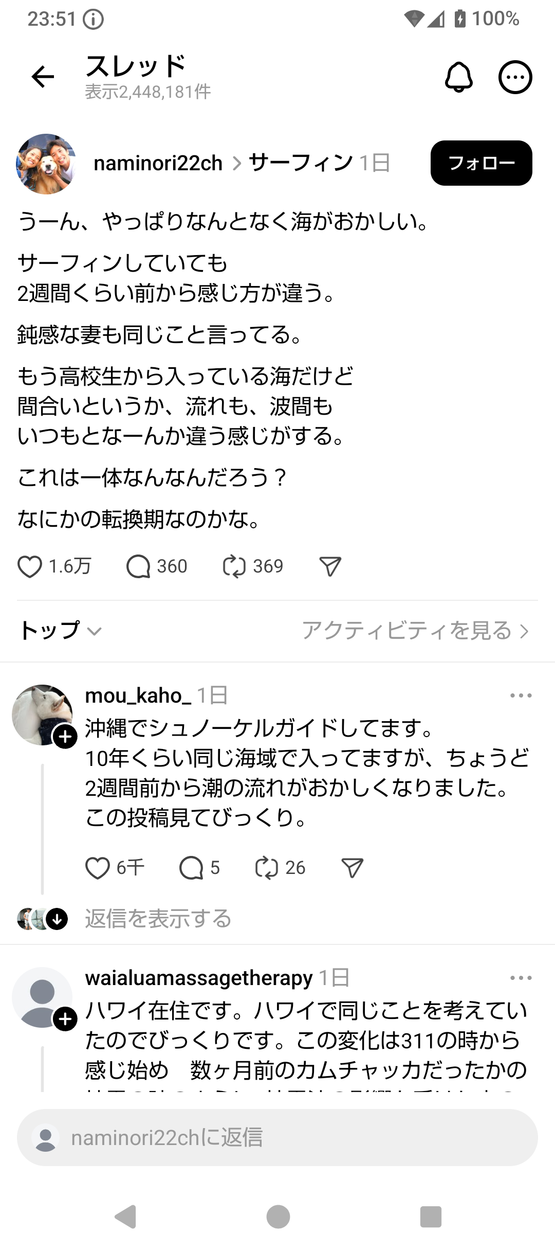Viewport: 555px width, 1251px height.
Task: Open the トップ sort dropdown
Action: tap(61, 631)
